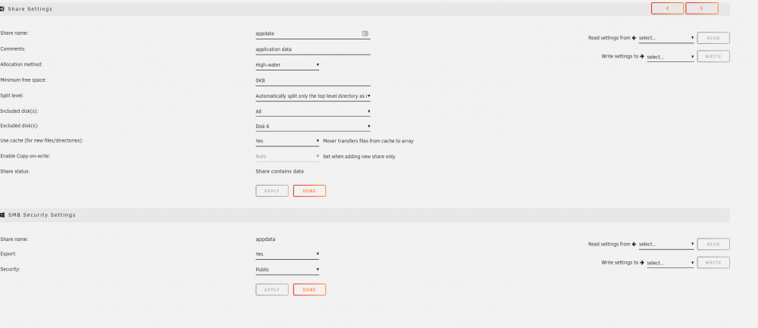Click the Share name input field
758x328 pixels.
click(313, 34)
